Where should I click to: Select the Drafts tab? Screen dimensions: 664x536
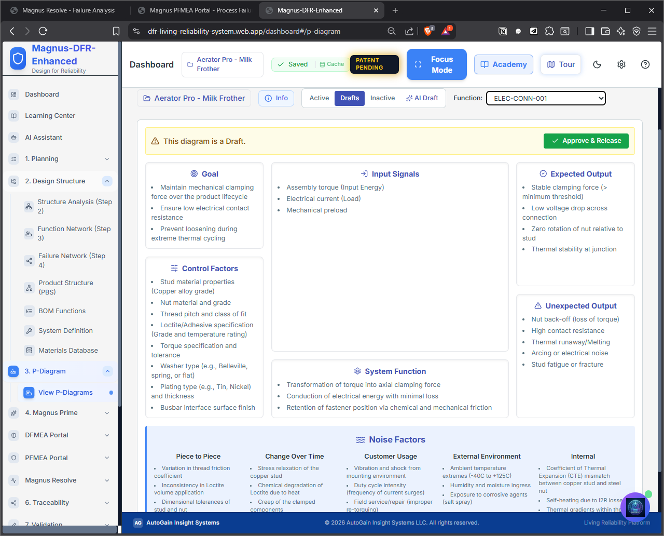350,98
